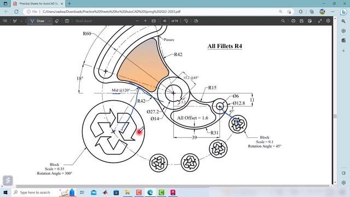Click the 'Mid @120°' annotation text

tap(121, 90)
